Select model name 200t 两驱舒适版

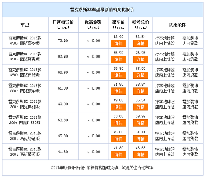(x=25, y=136)
